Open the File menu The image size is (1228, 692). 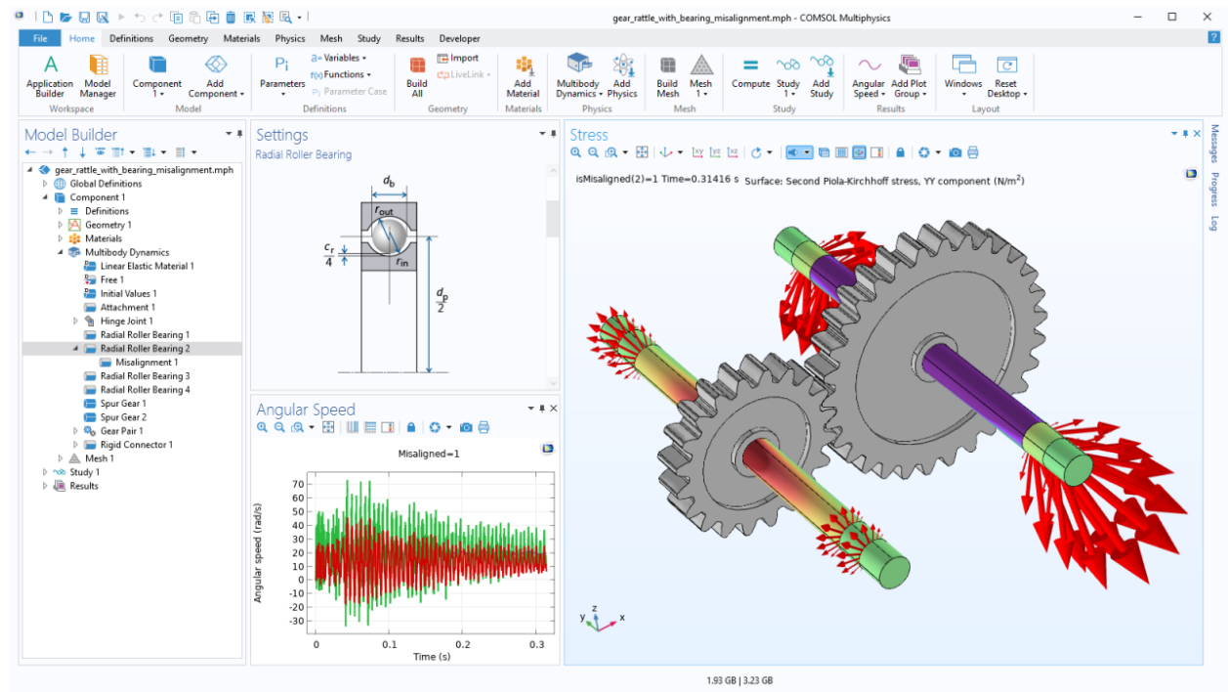tap(40, 38)
